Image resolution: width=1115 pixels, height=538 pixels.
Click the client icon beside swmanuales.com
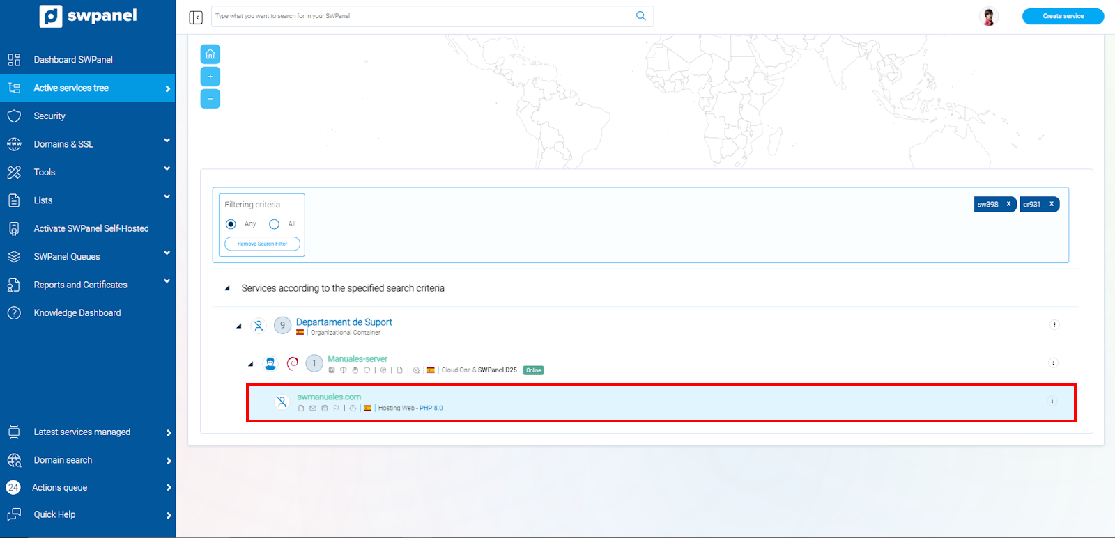tap(282, 402)
